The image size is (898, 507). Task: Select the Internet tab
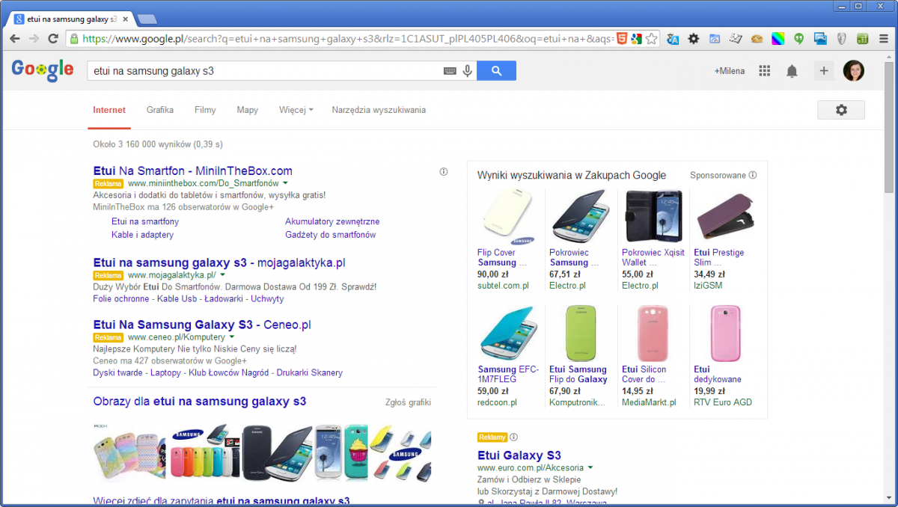109,110
